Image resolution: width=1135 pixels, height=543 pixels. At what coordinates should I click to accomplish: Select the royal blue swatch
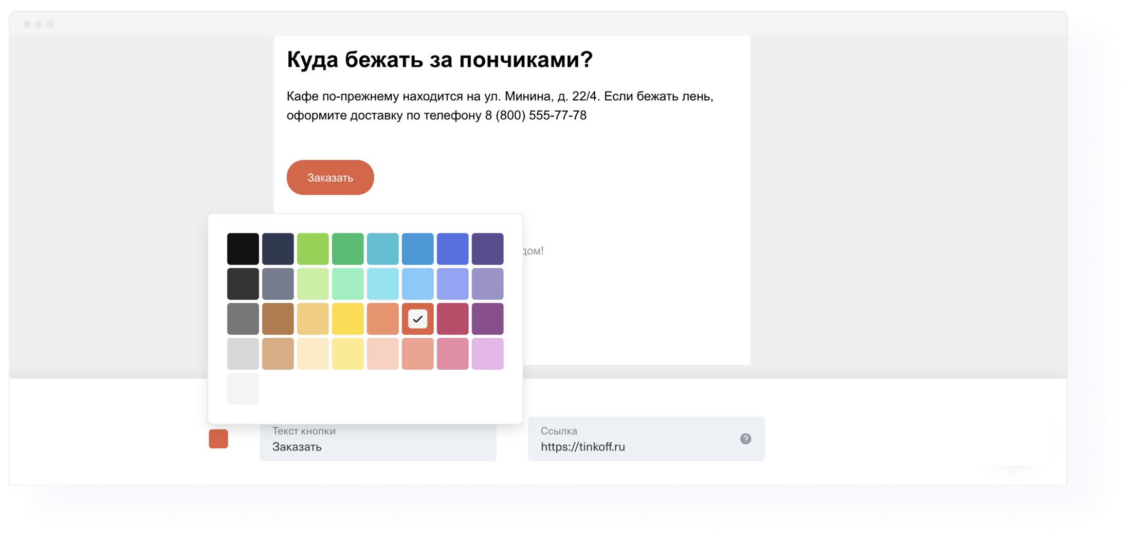pyautogui.click(x=453, y=249)
